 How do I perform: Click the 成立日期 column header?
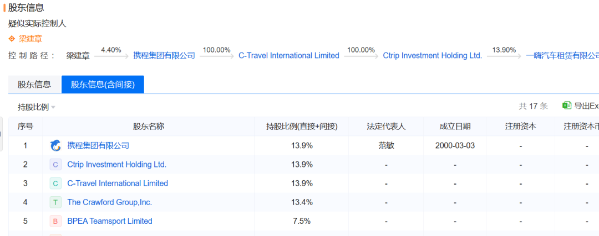[x=455, y=127]
